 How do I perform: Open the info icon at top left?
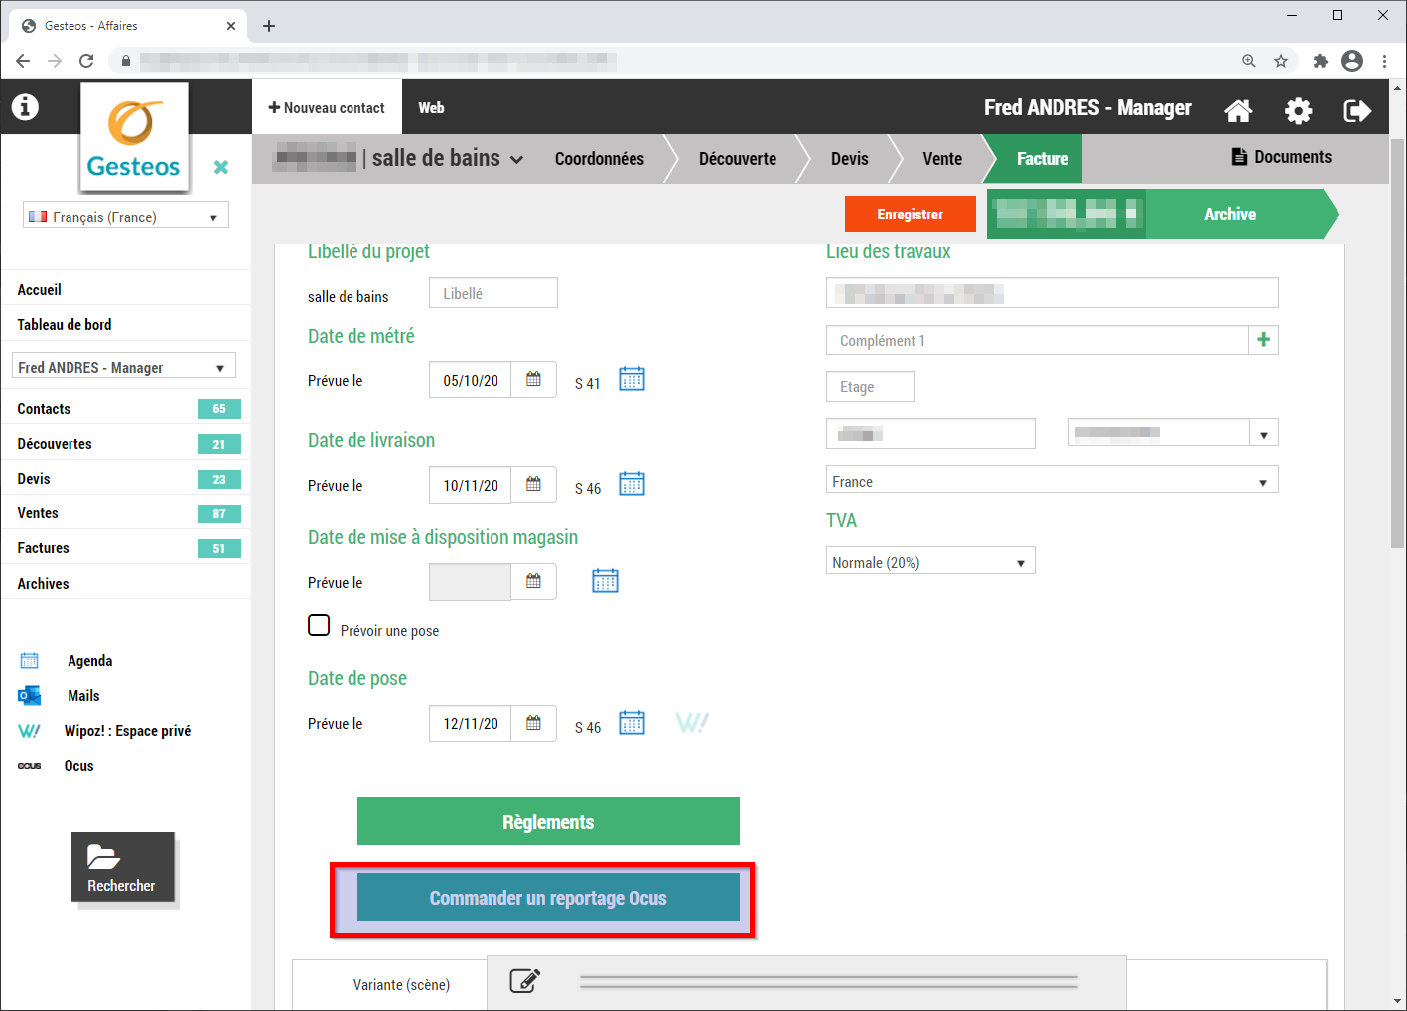click(25, 107)
